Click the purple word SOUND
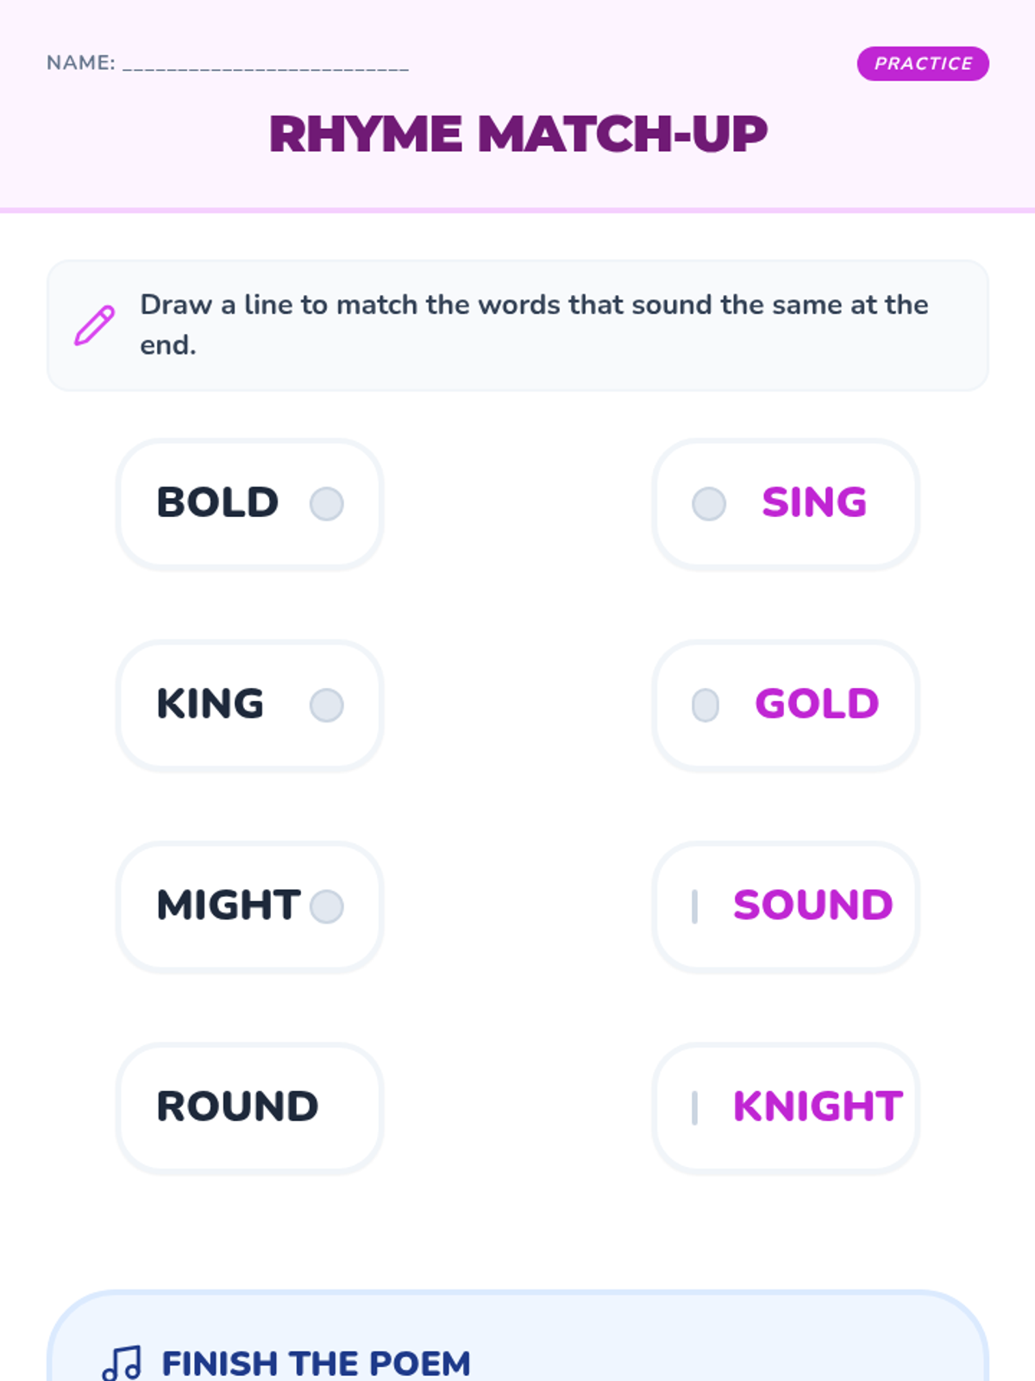The image size is (1035, 1381). tap(812, 905)
